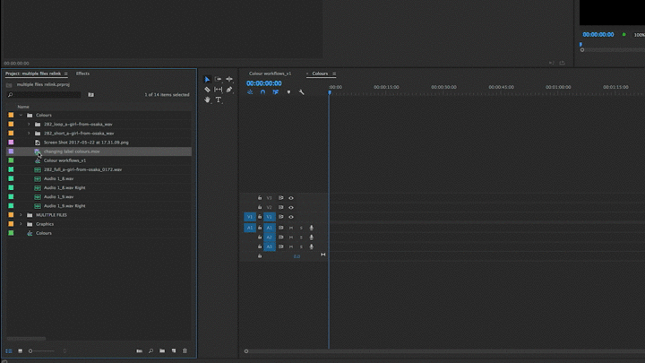
Task: Click the project panel search field
Action: [x=44, y=95]
